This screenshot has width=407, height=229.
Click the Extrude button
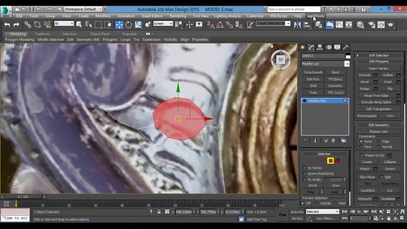tap(364, 75)
